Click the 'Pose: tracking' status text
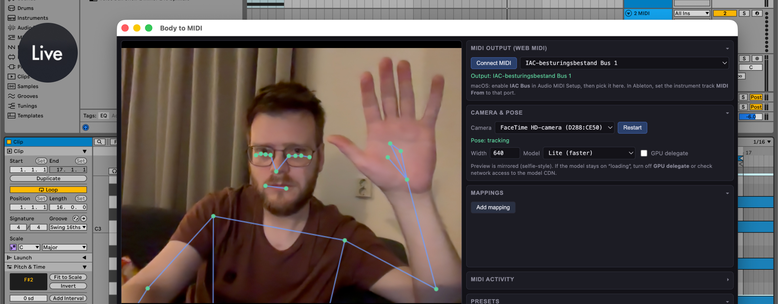 [x=490, y=140]
